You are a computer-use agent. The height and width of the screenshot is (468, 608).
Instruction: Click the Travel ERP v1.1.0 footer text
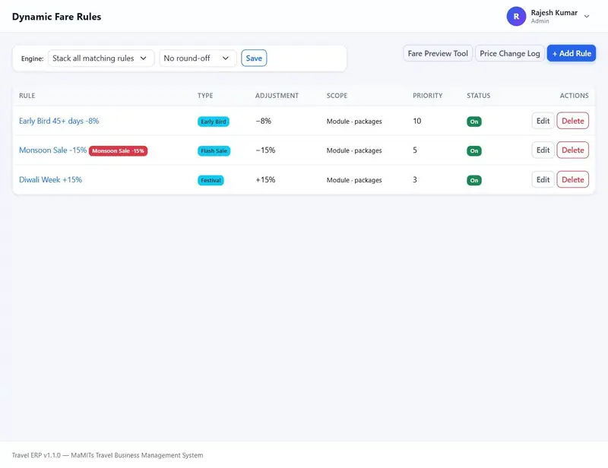(x=107, y=455)
